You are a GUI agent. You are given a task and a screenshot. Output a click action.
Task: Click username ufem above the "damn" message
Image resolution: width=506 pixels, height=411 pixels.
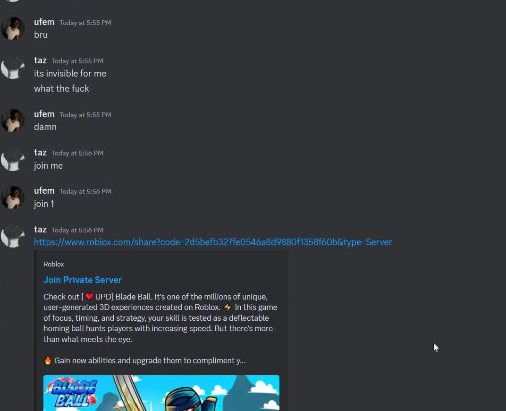(x=44, y=114)
